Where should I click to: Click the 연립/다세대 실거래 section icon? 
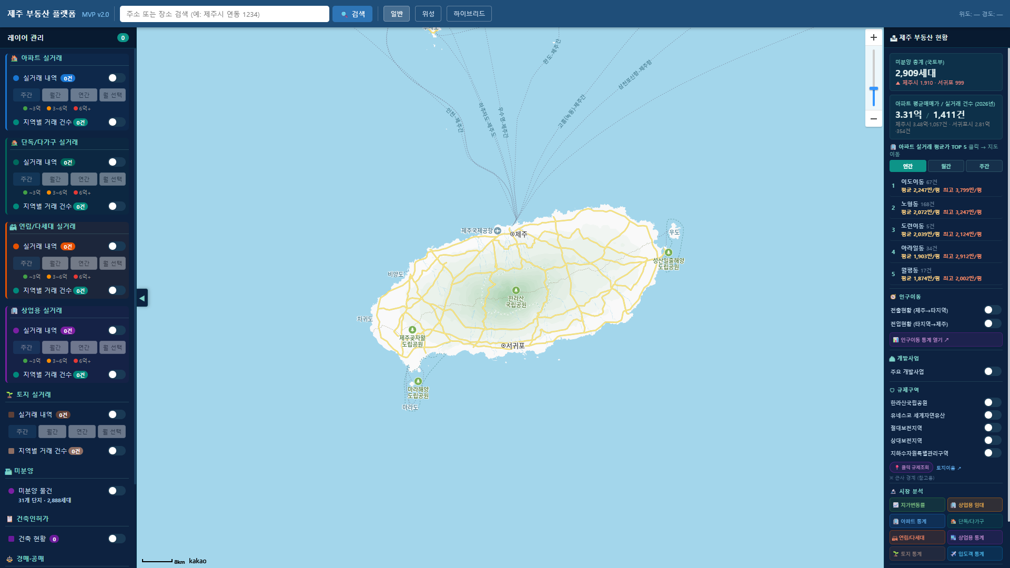[x=13, y=227]
